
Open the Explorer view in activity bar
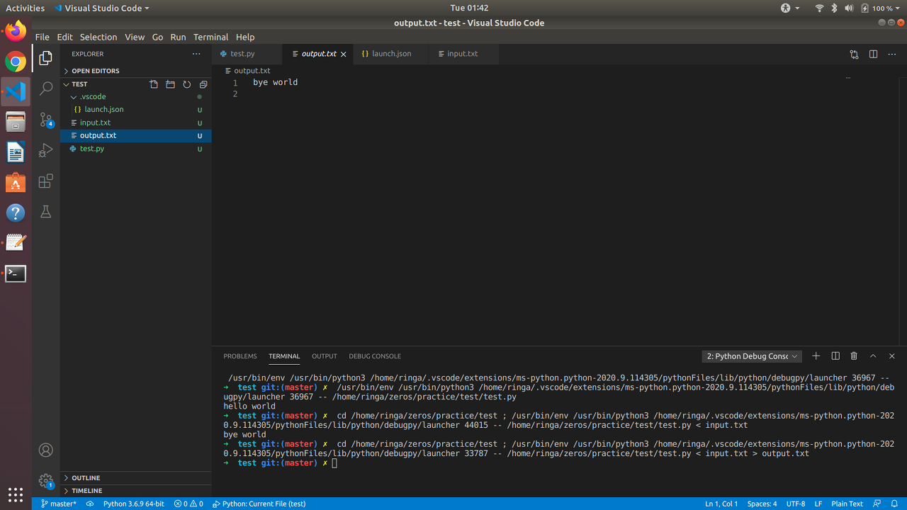click(46, 58)
